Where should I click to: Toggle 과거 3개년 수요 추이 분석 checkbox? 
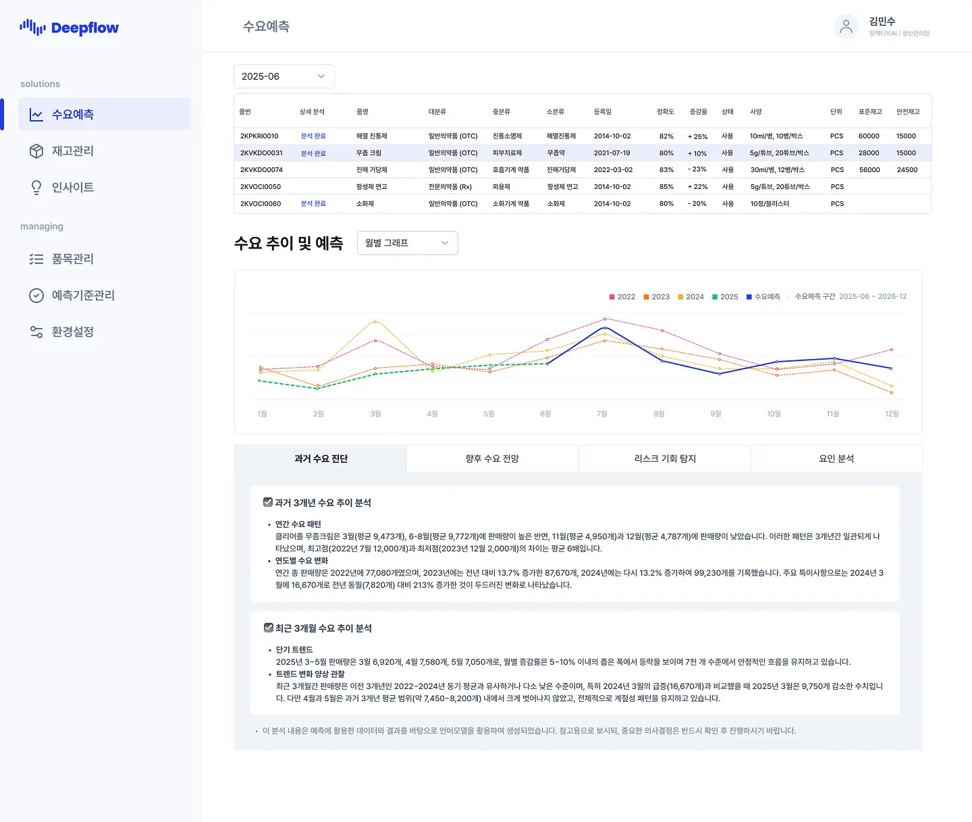pos(268,502)
